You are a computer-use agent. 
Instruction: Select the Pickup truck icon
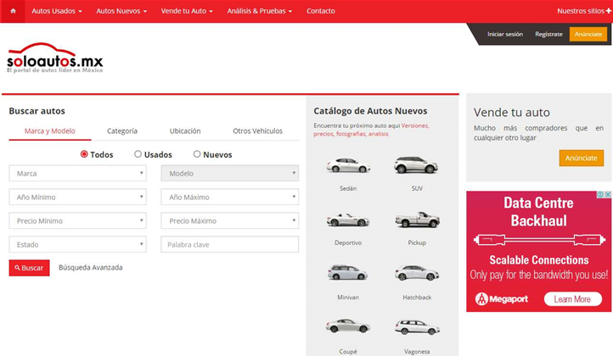tap(416, 220)
